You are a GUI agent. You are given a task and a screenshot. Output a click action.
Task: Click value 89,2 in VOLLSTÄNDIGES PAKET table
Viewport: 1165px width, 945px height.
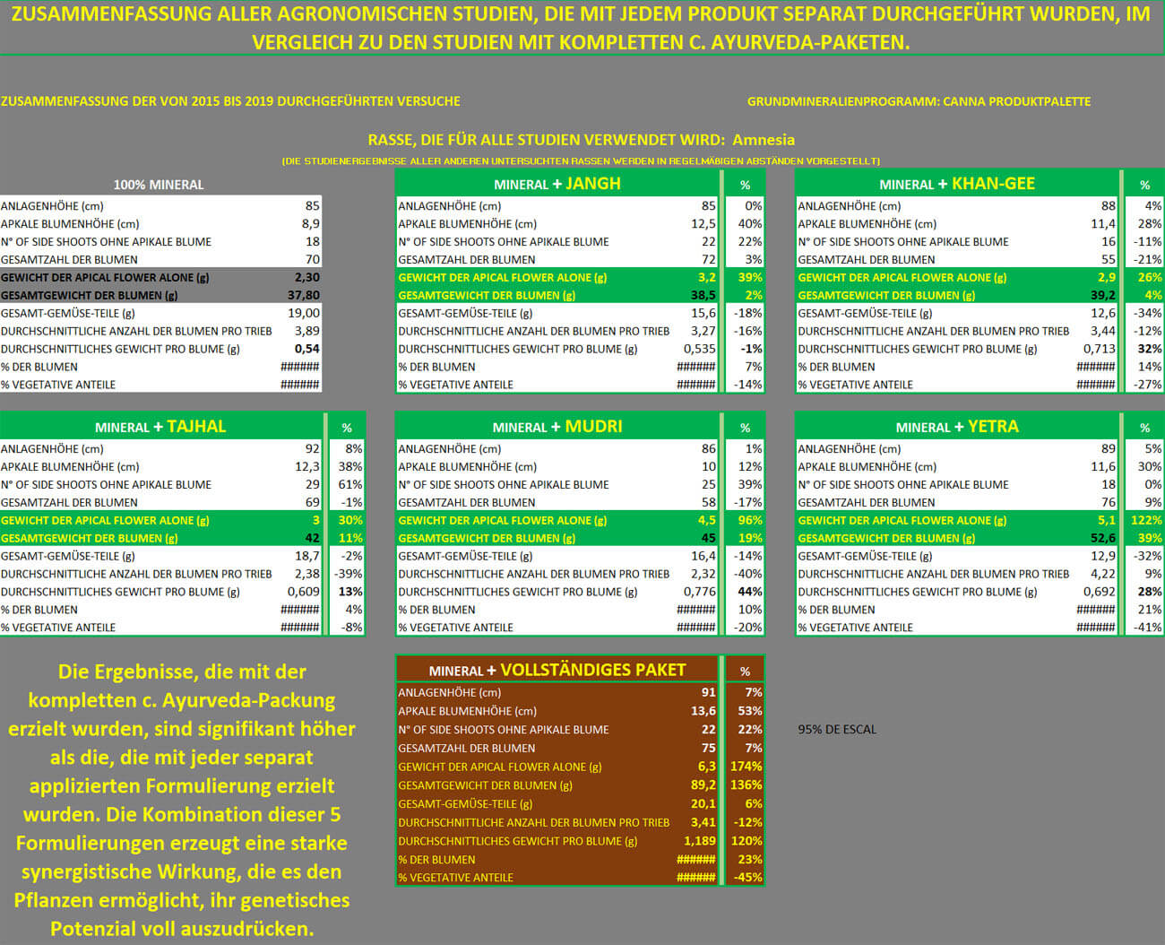coord(703,785)
